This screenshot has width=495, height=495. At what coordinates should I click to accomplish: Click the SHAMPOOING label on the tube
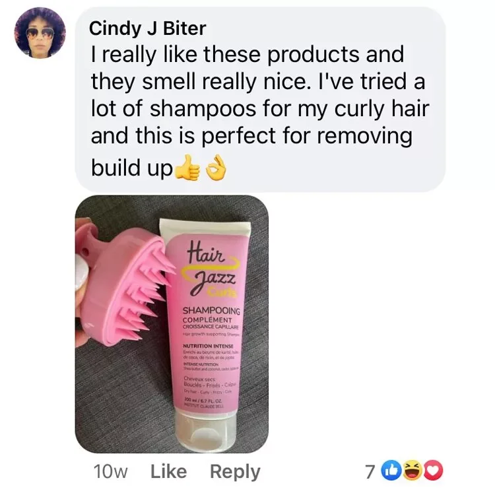(211, 311)
